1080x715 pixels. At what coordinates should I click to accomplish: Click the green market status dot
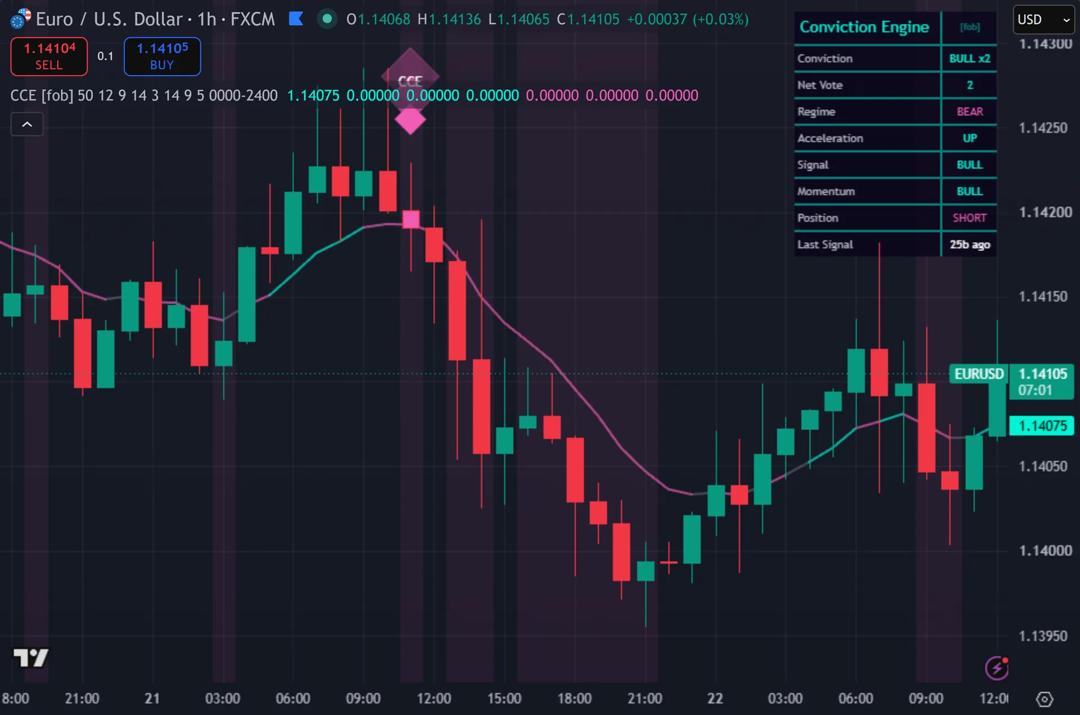(327, 19)
